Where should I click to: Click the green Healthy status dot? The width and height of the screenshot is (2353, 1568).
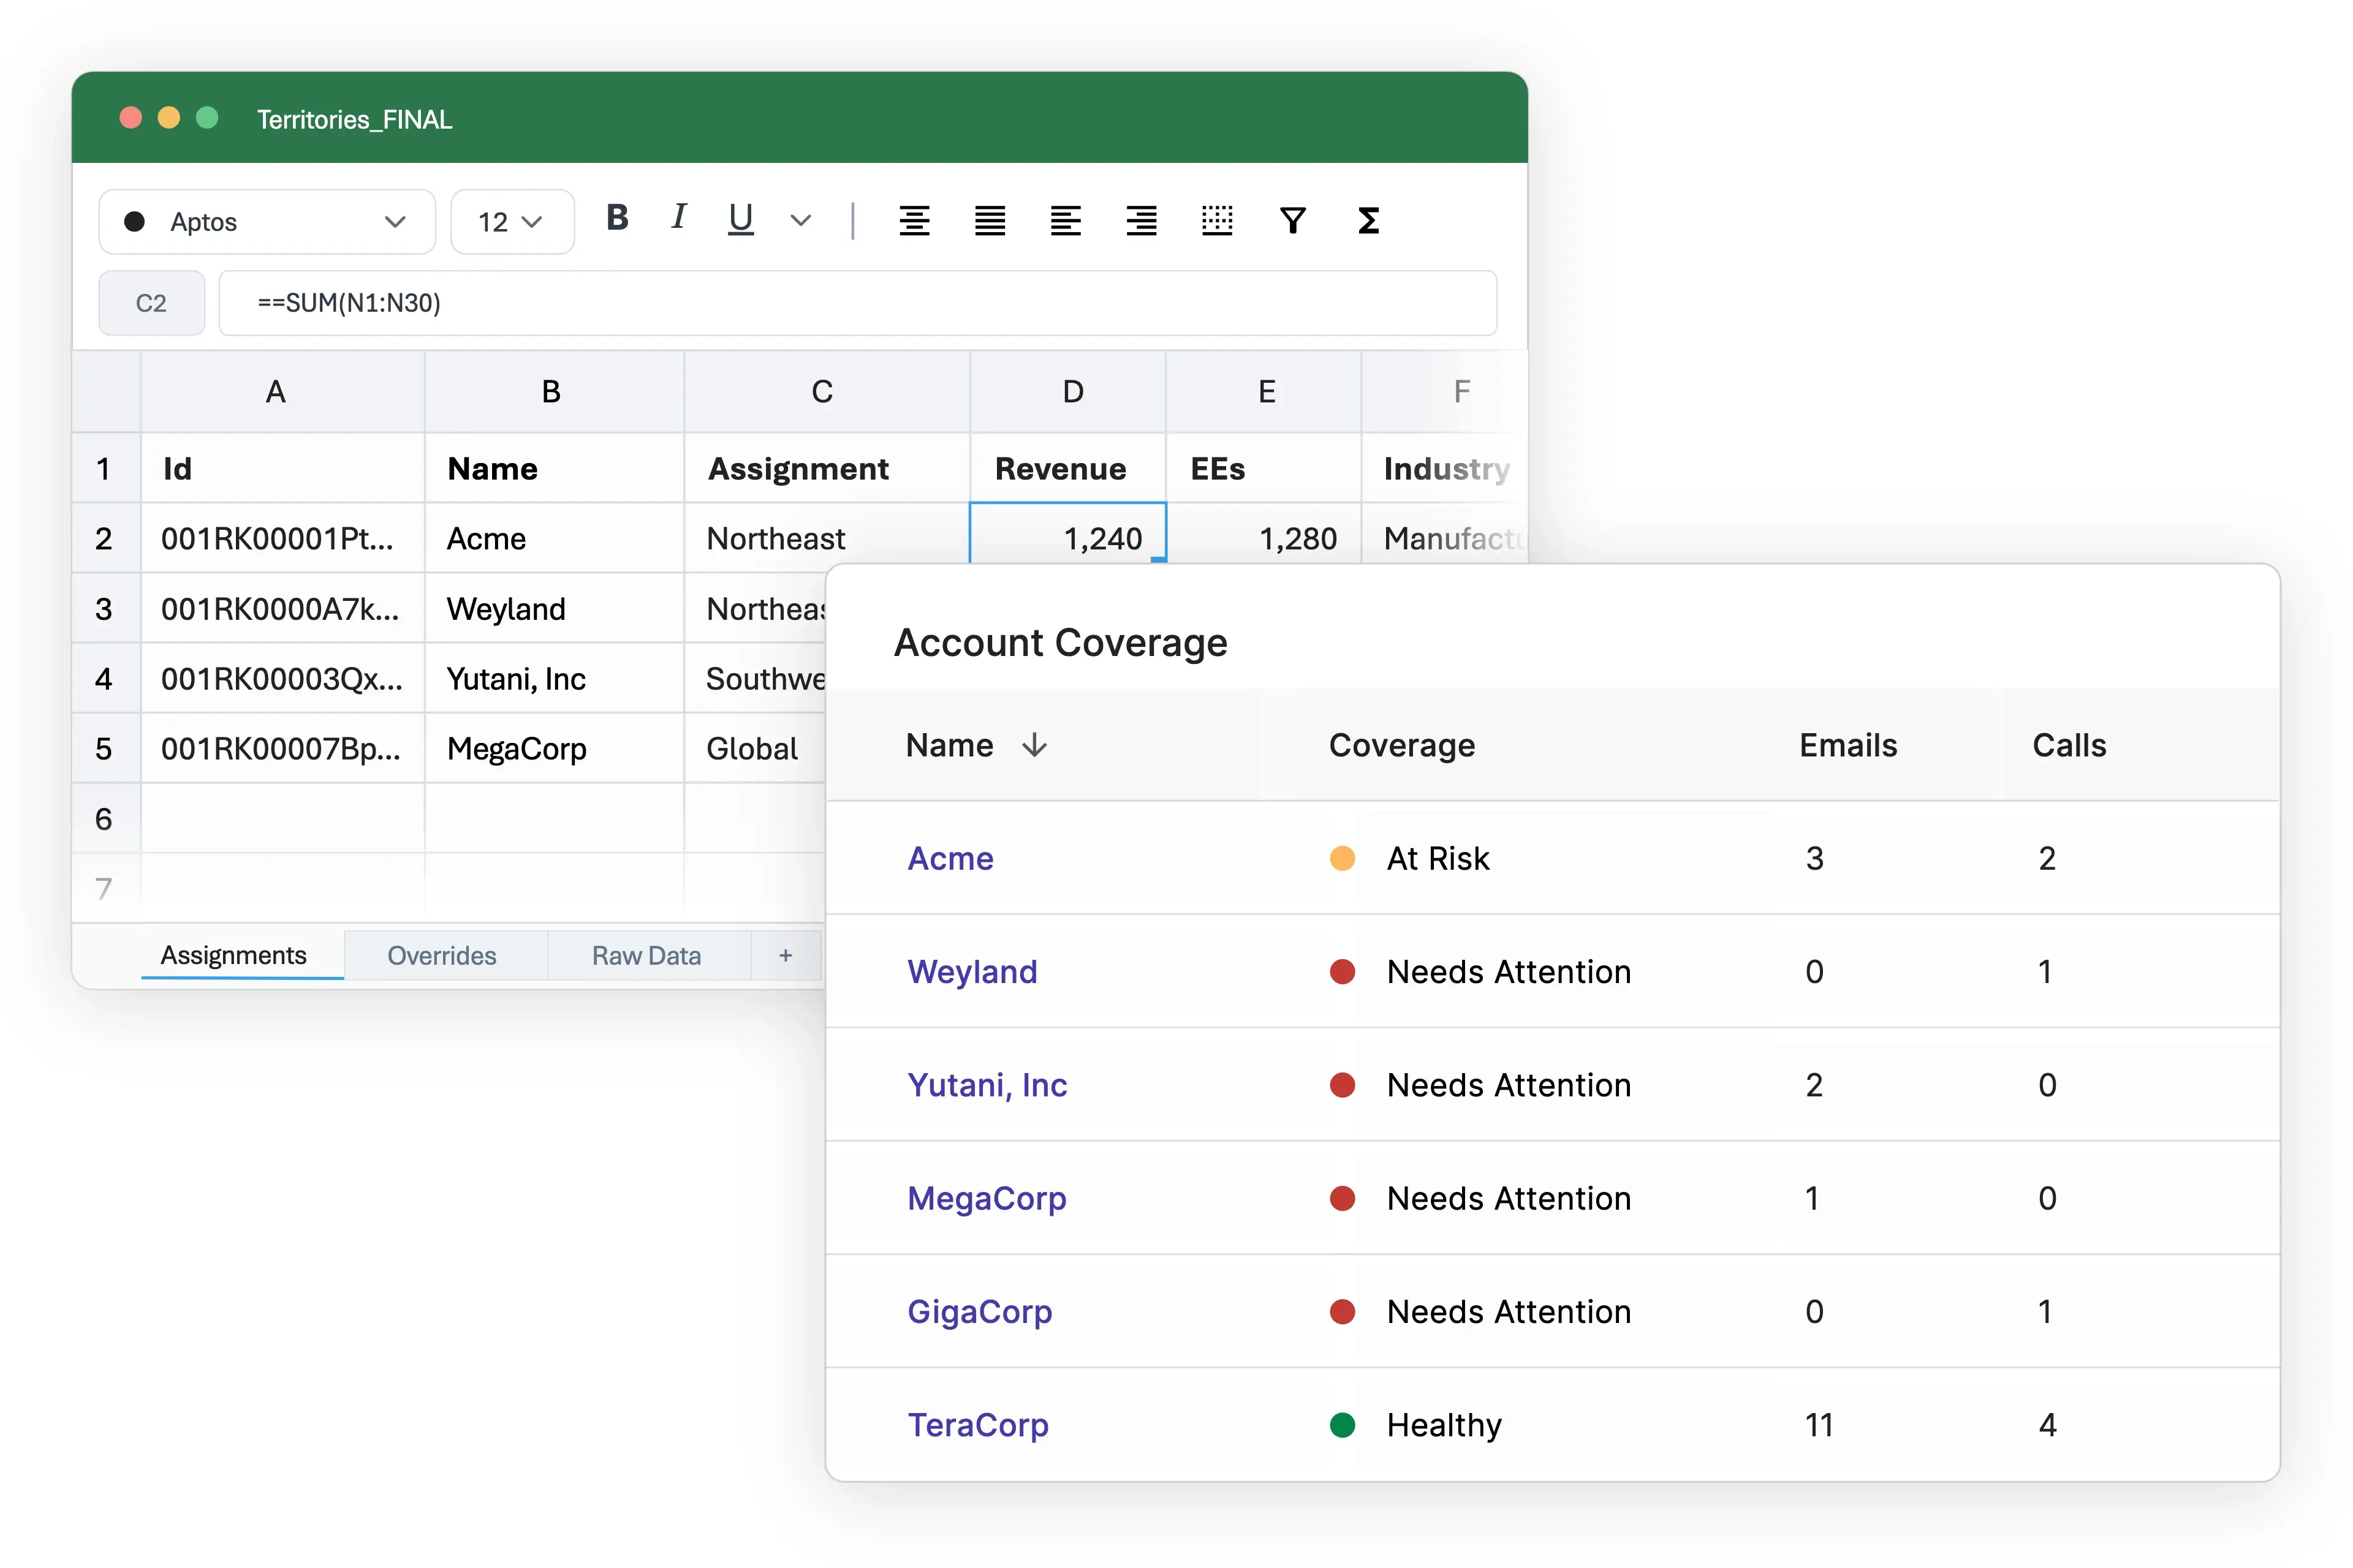(x=1343, y=1424)
